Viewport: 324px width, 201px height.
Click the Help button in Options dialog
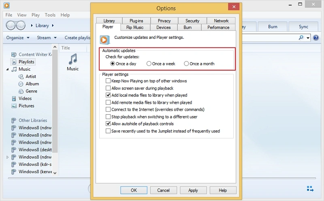pos(223,190)
